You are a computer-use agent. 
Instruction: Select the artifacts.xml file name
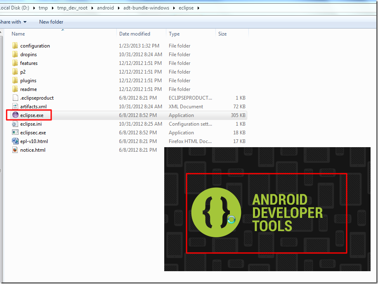(33, 107)
